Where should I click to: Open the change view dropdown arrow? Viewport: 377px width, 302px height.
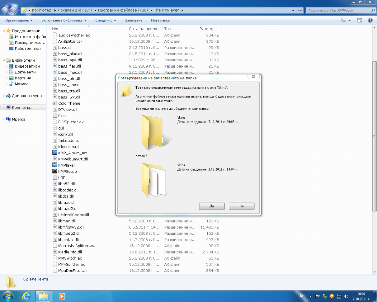350,20
